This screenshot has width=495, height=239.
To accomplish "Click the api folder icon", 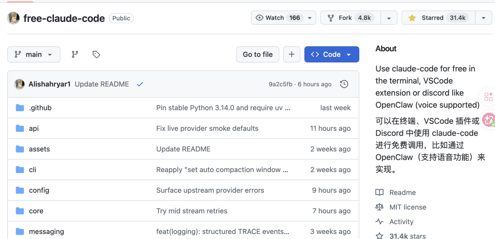I will coord(20,128).
